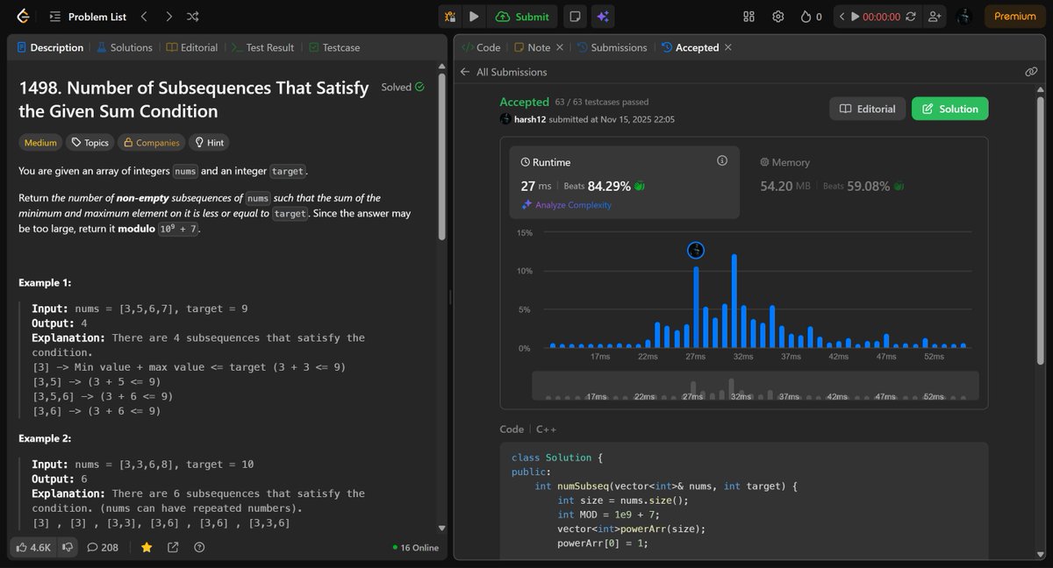
Task: Close the Accepted tab
Action: click(728, 47)
